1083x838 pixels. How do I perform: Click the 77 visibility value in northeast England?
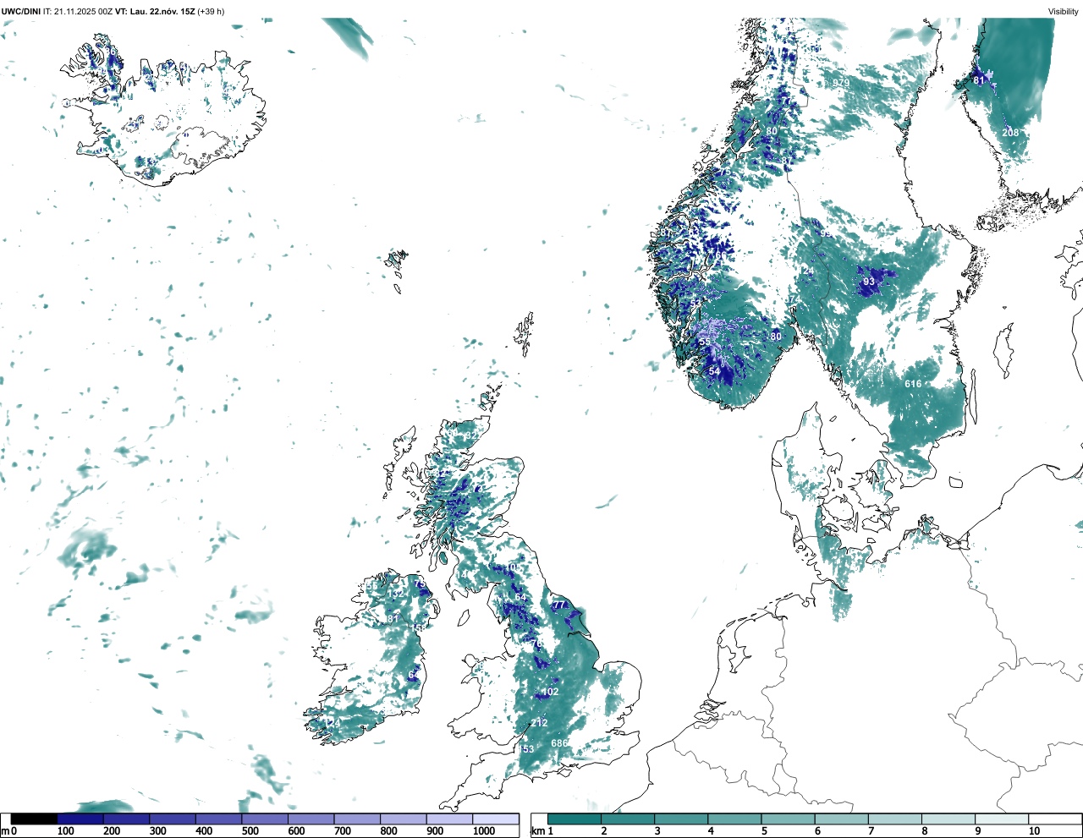point(560,605)
